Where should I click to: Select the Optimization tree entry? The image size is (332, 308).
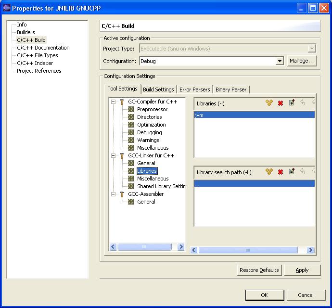152,125
